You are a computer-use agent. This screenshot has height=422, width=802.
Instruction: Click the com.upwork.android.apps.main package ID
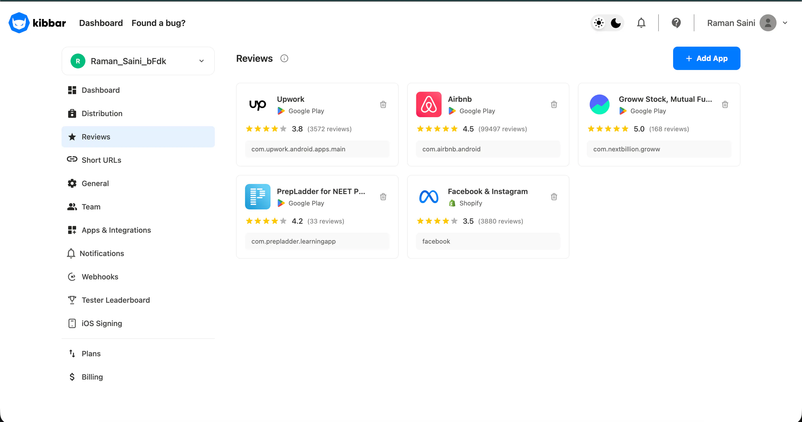coord(317,149)
